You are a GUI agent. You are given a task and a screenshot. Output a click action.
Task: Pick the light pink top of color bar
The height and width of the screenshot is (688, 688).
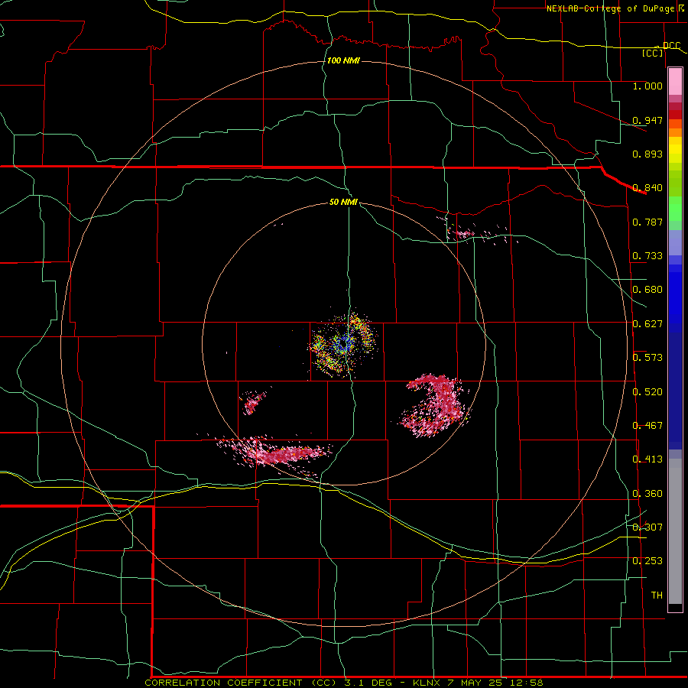pyautogui.click(x=675, y=82)
